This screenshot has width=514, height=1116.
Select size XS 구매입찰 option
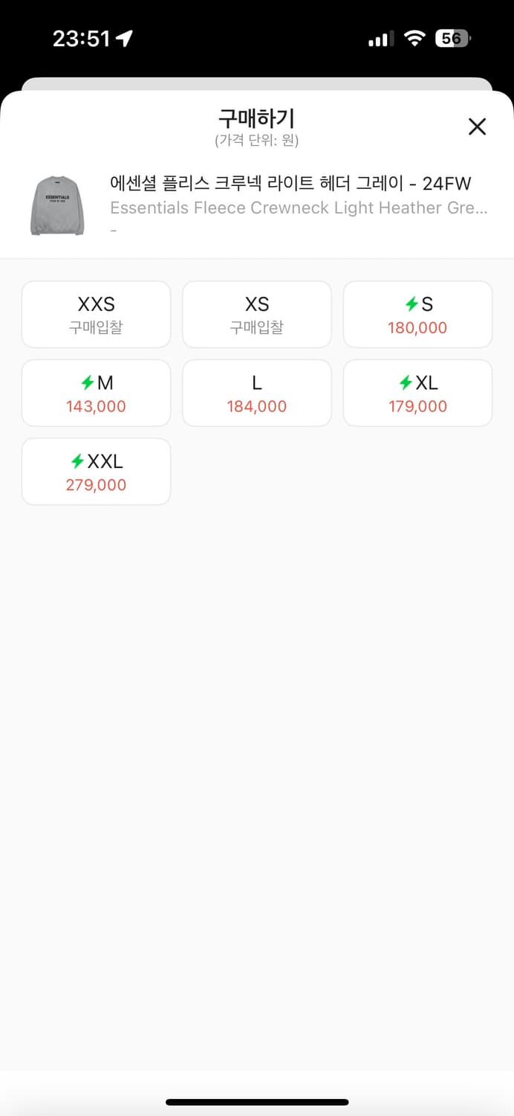256,315
